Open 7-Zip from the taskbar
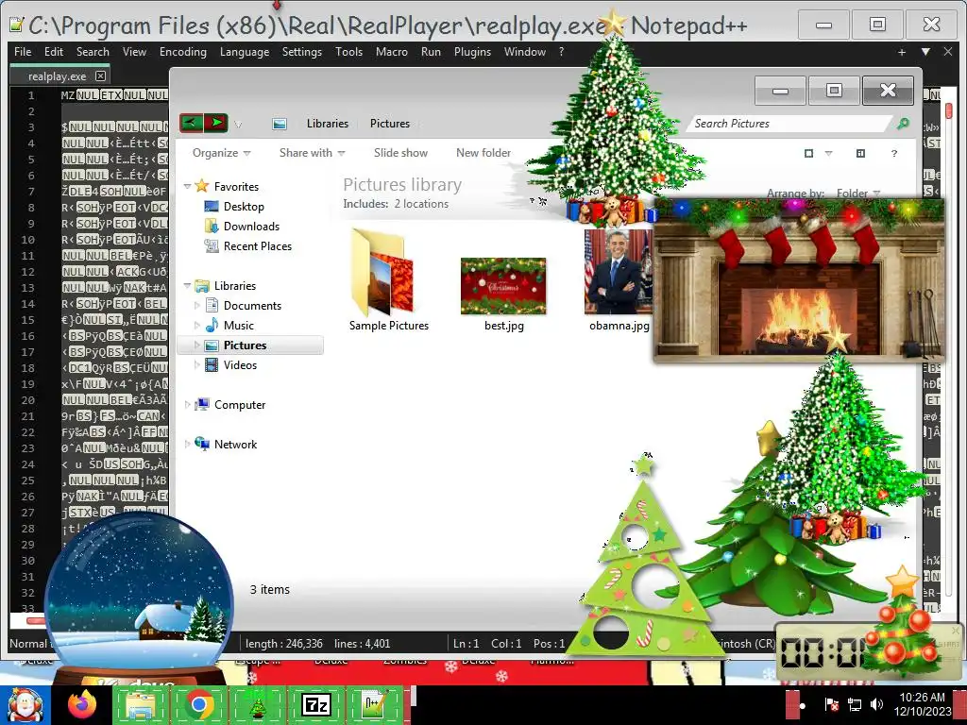The image size is (967, 725). pos(315,705)
